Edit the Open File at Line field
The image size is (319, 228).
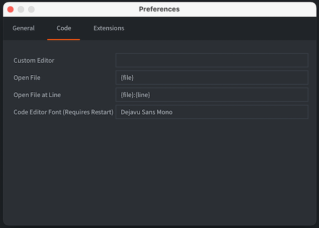[x=212, y=95]
